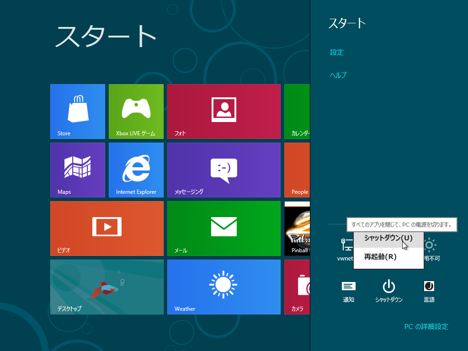Open the フォト tile

pyautogui.click(x=224, y=112)
